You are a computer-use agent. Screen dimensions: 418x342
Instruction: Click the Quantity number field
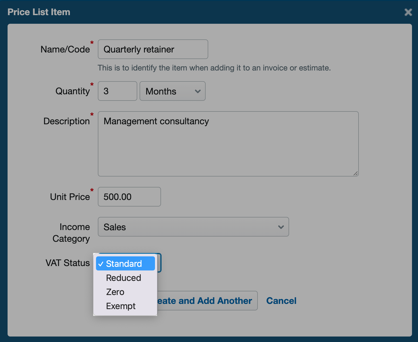tap(117, 91)
